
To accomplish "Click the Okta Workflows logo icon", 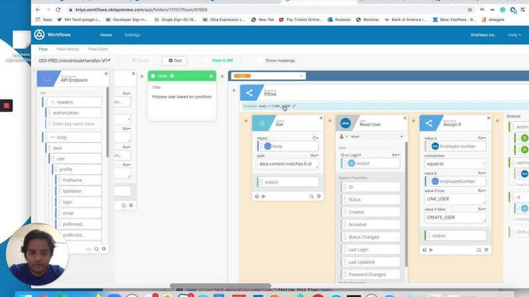I will (x=39, y=34).
